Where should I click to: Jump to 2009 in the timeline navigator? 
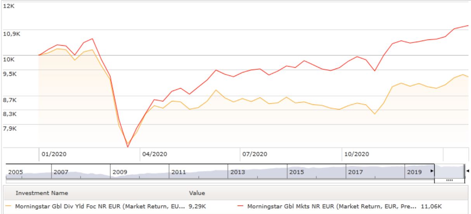click(119, 172)
